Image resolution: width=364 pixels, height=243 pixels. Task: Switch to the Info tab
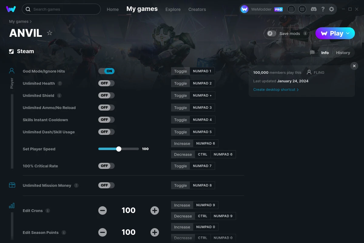[x=325, y=53]
